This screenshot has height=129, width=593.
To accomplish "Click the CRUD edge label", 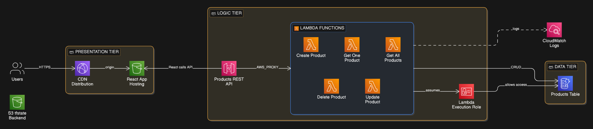I will tap(516, 67).
